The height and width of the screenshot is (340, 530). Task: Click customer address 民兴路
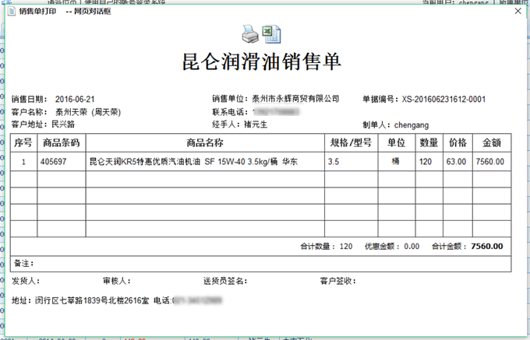click(x=63, y=124)
